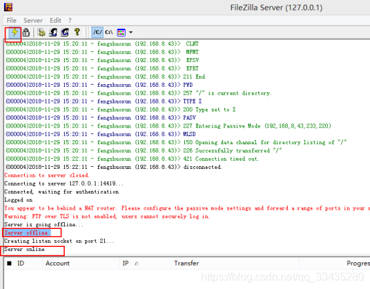Click the '200 Type set to I' line
Image resolution: width=370 pixels, height=289 pixels.
(x=121, y=109)
